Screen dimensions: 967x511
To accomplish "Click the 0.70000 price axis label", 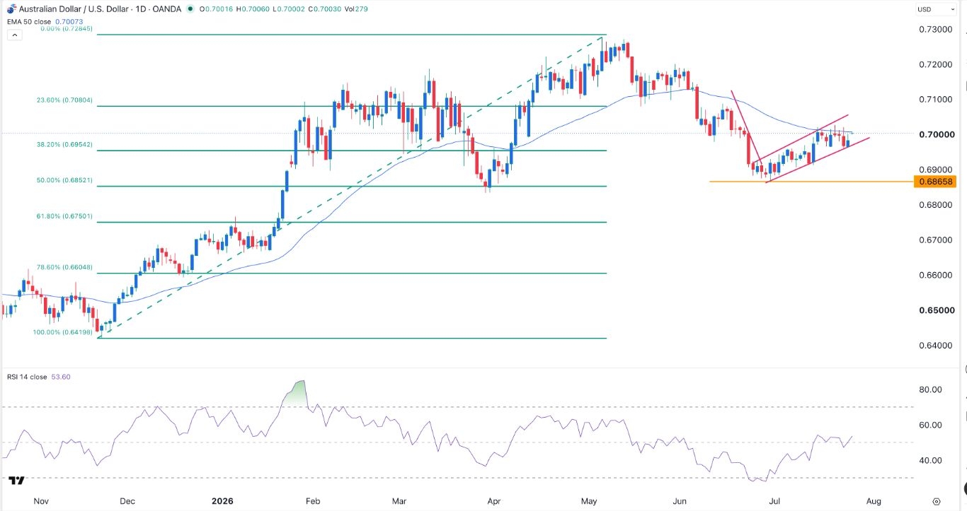I will 935,134.
